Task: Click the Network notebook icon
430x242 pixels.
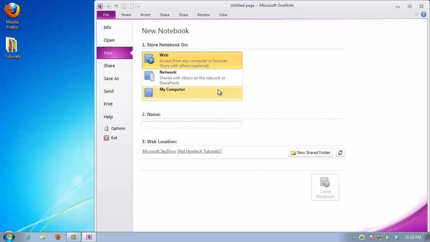Action: click(149, 76)
